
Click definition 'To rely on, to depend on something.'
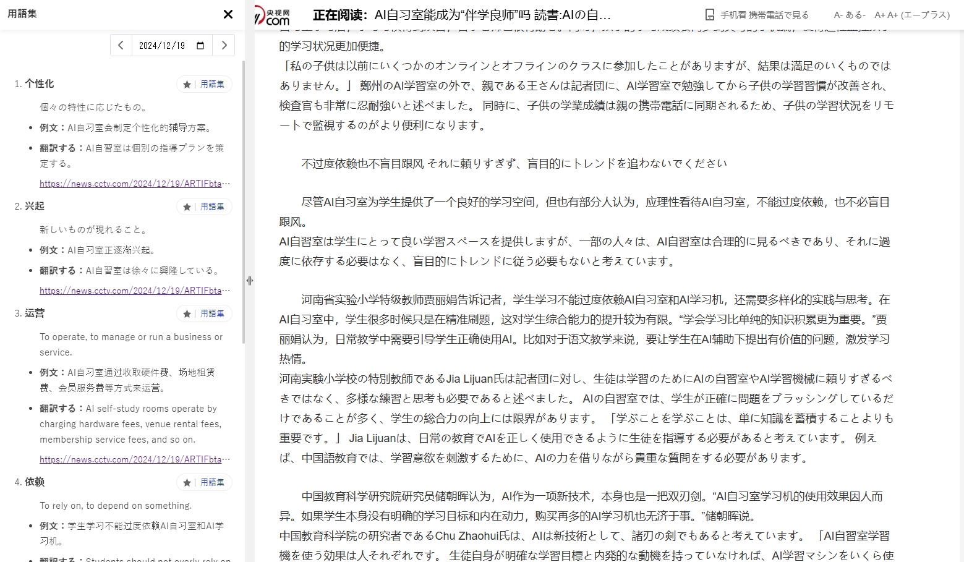tap(116, 506)
